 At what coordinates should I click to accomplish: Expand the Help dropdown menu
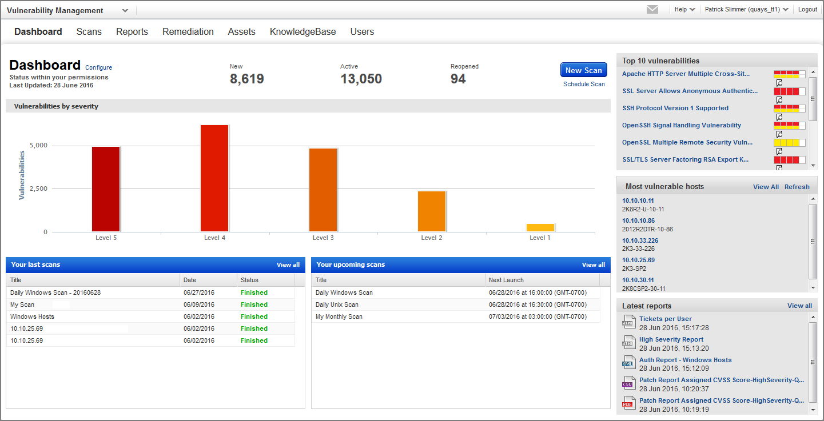(x=684, y=9)
